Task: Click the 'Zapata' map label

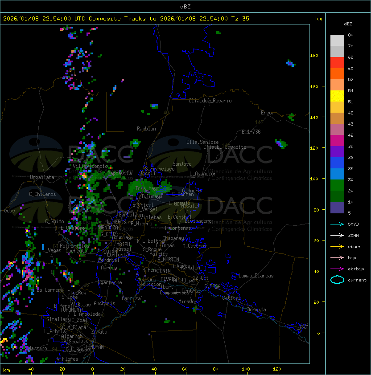Action: pyautogui.click(x=99, y=332)
